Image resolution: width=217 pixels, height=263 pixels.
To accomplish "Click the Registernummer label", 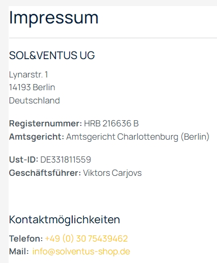I will click(46, 123).
